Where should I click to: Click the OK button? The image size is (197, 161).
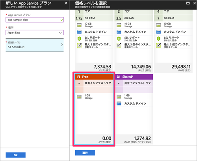(x=16, y=155)
